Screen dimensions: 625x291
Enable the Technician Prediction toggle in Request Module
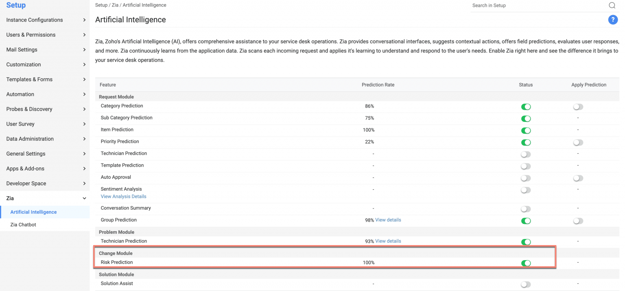click(x=525, y=154)
